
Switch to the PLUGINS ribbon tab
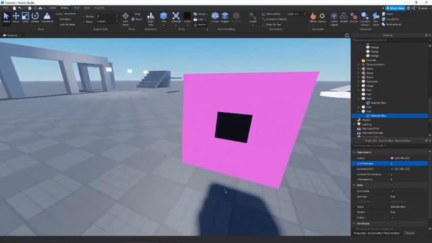tap(99, 8)
